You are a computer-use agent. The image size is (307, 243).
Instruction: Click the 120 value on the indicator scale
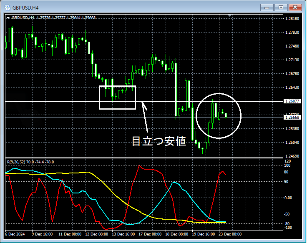(288, 161)
